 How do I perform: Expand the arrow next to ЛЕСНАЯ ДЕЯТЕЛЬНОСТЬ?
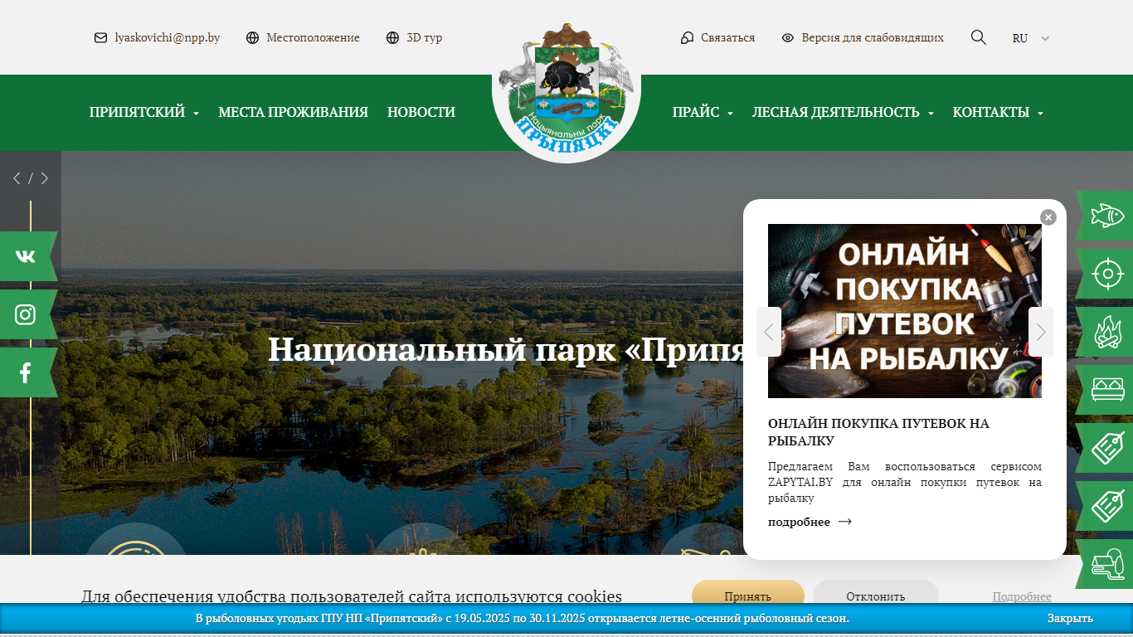[x=931, y=114]
